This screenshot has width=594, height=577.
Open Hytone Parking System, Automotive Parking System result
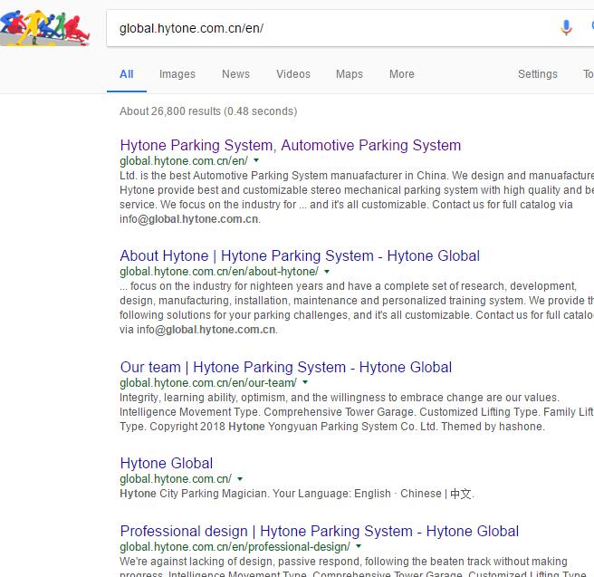290,146
